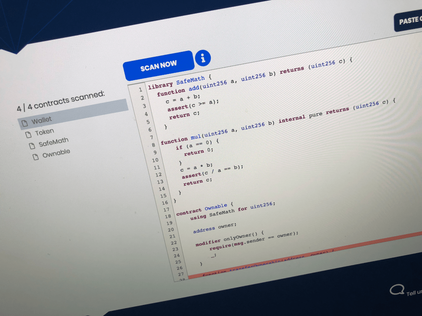Open the SafeMath contract entry
Image resolution: width=422 pixels, height=316 pixels.
coord(54,142)
